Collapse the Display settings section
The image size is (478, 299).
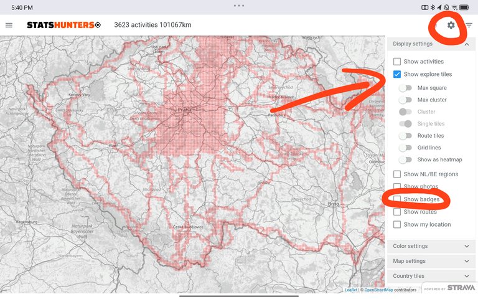466,44
